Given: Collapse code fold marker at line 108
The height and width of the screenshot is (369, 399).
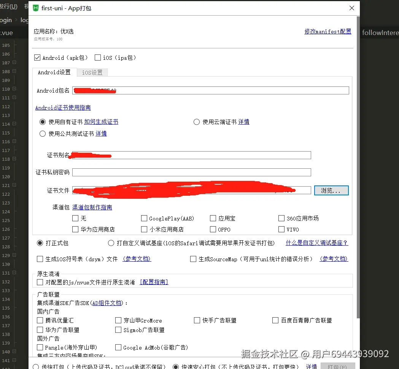Looking at the screenshot, I should point(14,71).
